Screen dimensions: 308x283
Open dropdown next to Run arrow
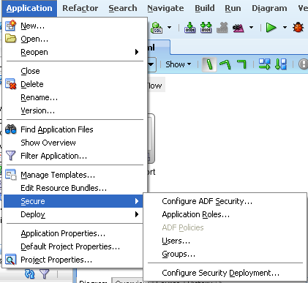coord(285,28)
